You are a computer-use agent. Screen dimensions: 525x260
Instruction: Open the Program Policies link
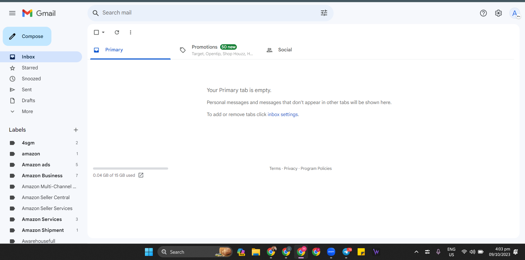point(316,169)
